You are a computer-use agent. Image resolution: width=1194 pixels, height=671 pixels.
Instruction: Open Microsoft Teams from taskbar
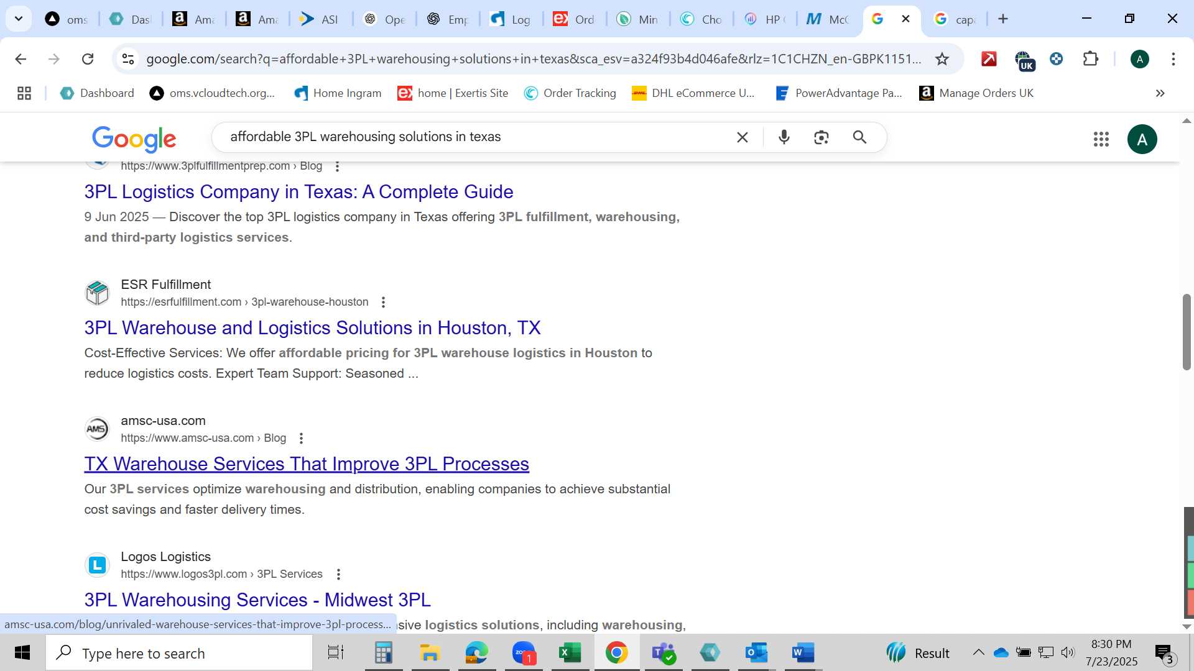click(x=664, y=653)
